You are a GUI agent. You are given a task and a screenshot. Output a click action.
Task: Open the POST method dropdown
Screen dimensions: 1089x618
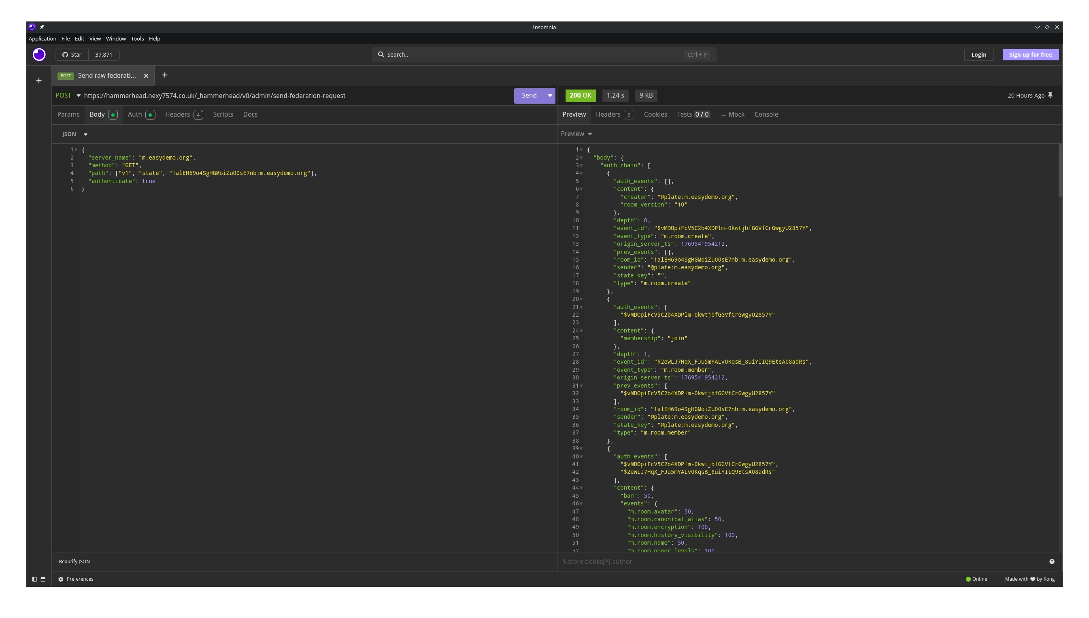point(68,96)
